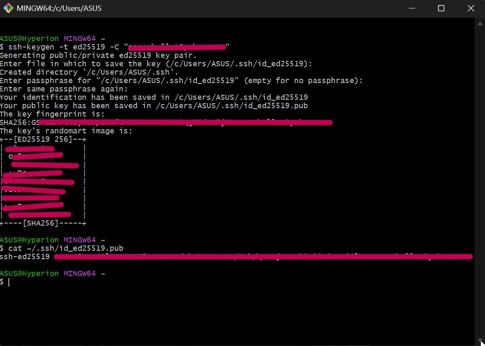Open the Git Bash title bar icon menu
The height and width of the screenshot is (346, 485).
point(8,8)
